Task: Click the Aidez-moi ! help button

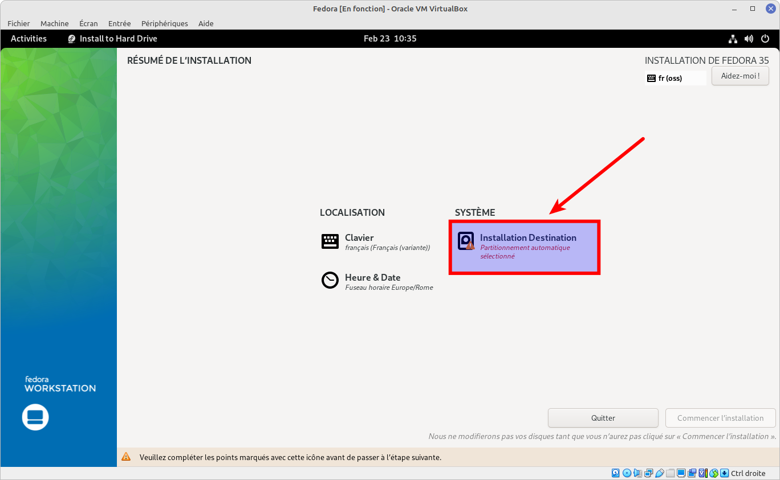Action: (741, 76)
